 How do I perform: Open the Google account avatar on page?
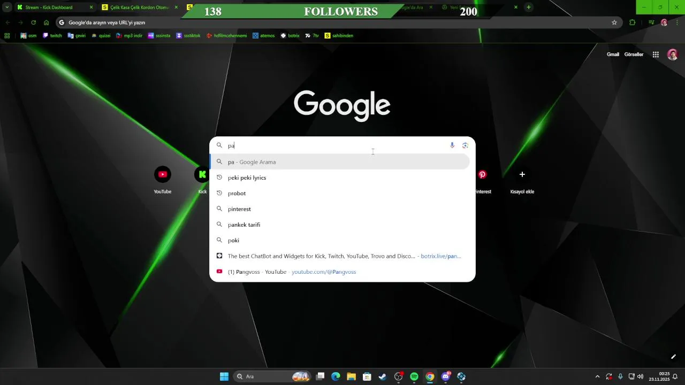(673, 55)
